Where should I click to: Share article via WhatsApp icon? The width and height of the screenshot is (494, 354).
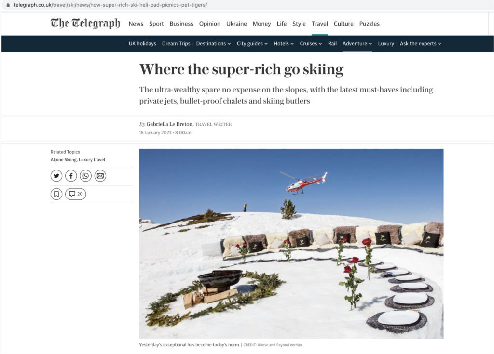pos(86,176)
